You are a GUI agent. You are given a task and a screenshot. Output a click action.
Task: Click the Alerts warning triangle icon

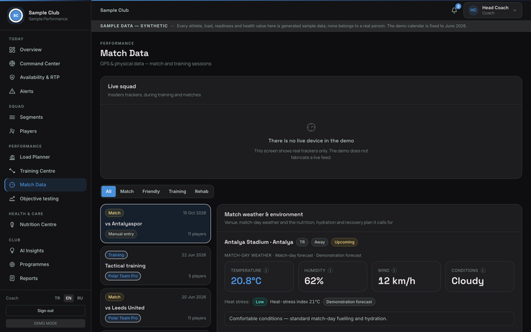[x=12, y=91]
